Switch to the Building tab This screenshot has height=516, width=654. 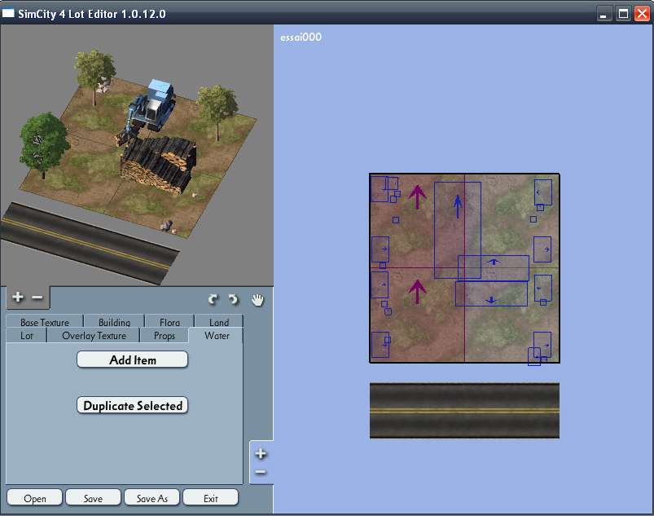[114, 322]
